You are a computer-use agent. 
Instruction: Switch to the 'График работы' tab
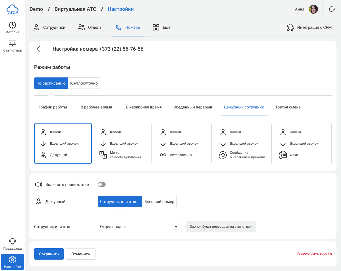(x=53, y=107)
